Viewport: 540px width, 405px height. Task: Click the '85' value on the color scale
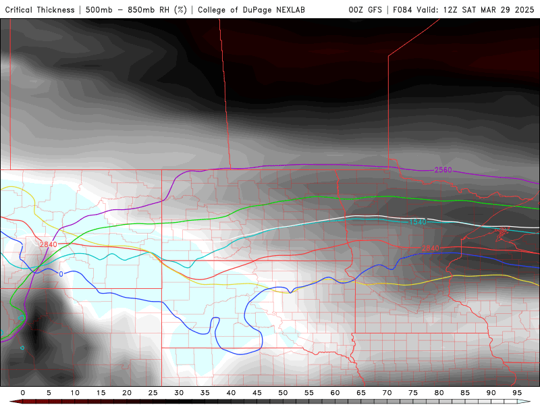tap(465, 393)
